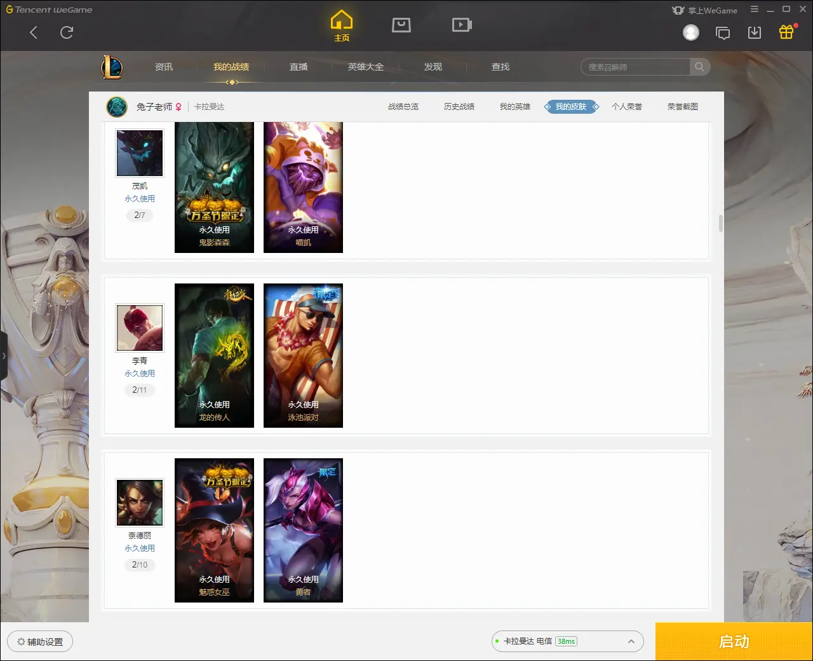Click 永久使用 under 奈德丽
The height and width of the screenshot is (661, 813).
[140, 549]
